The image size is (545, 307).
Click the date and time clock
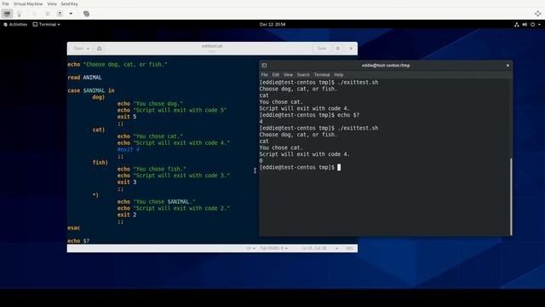(x=272, y=25)
